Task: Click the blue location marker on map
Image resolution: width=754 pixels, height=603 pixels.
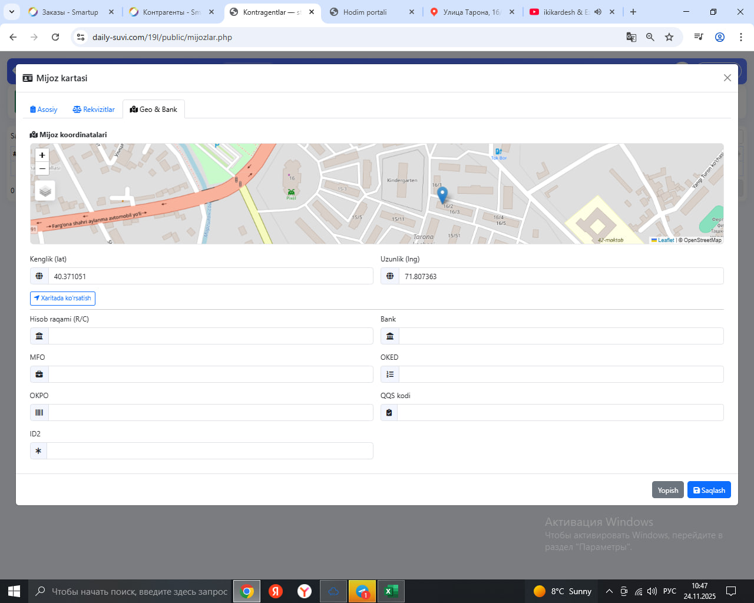Action: pos(442,195)
